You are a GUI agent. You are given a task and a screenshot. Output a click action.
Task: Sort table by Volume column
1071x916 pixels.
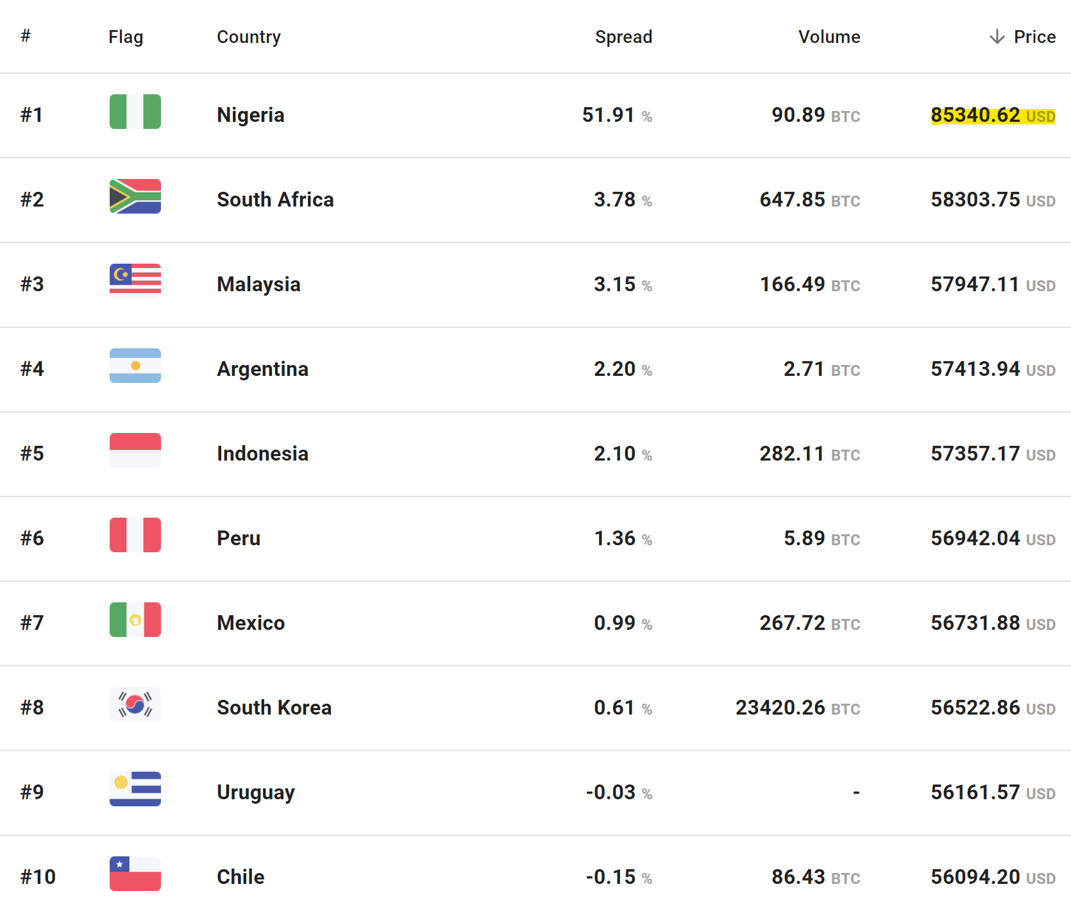[829, 37]
